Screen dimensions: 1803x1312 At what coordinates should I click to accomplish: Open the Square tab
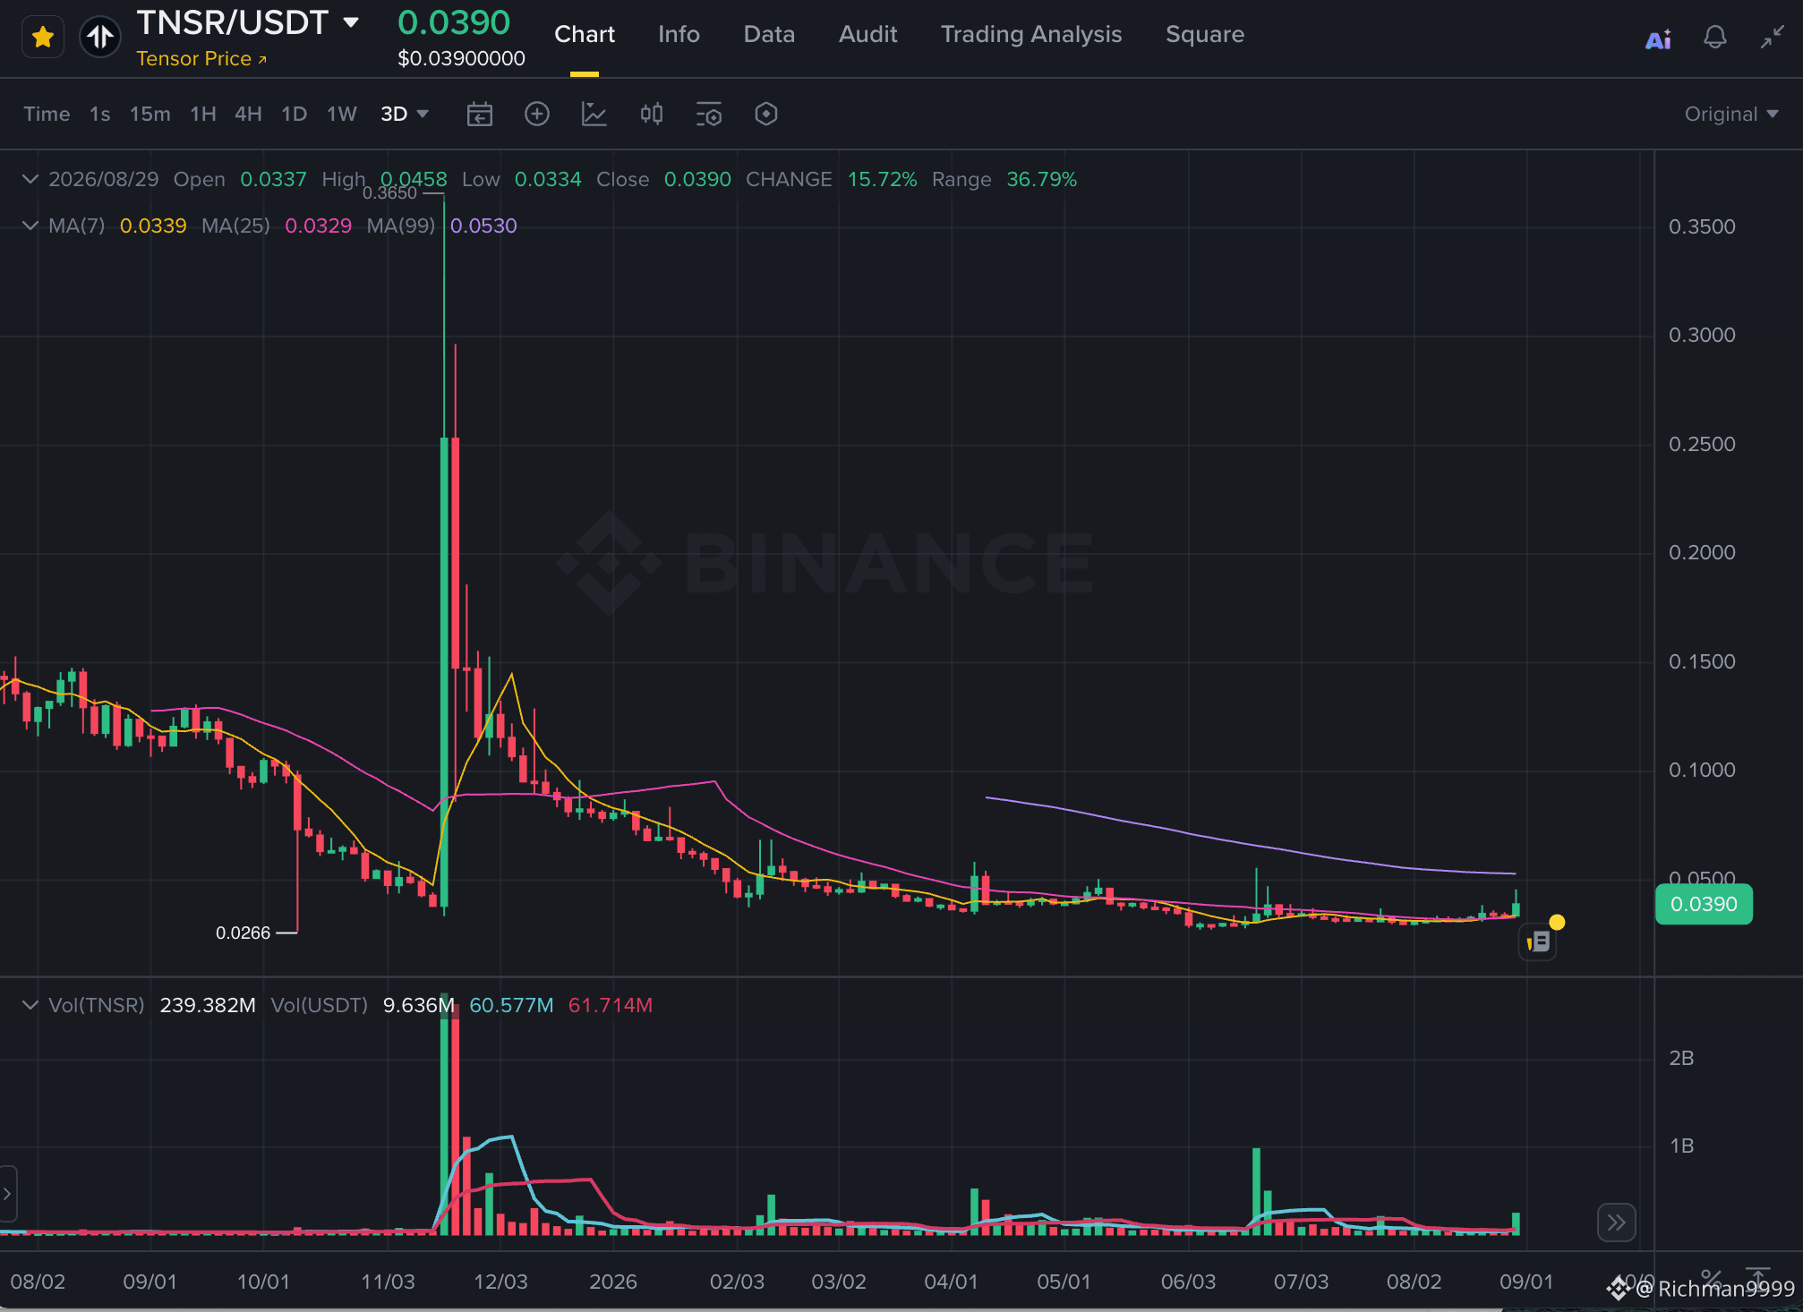[x=1205, y=34]
